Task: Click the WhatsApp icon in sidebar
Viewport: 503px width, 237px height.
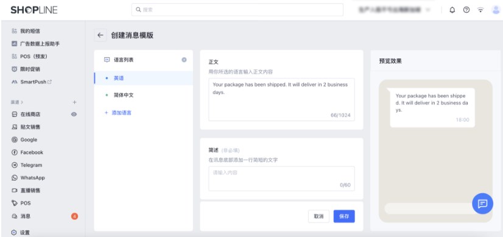Action: pyautogui.click(x=14, y=177)
